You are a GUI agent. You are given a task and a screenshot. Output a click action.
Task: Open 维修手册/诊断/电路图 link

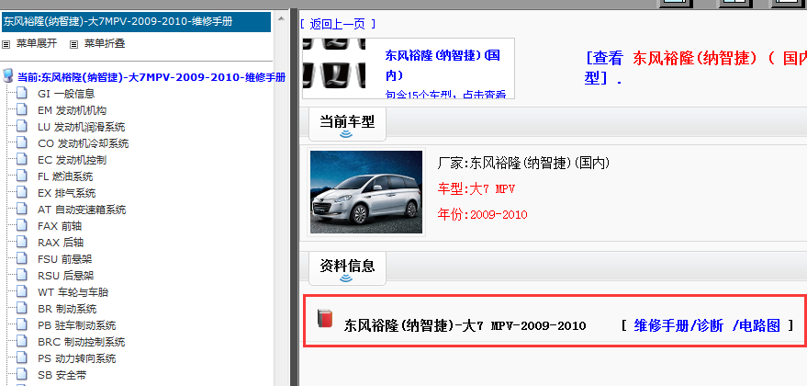click(x=707, y=325)
